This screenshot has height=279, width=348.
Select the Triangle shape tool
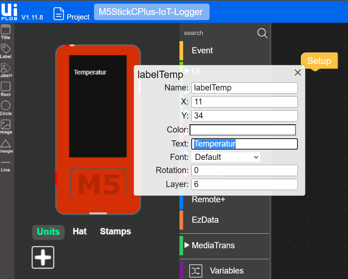(6, 146)
